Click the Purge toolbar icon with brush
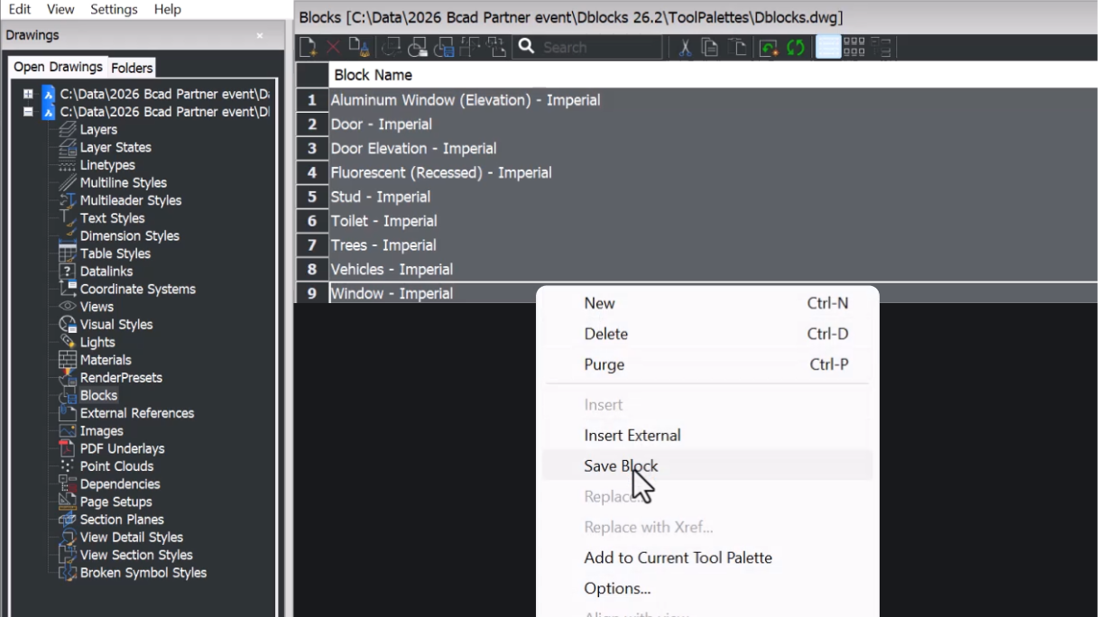Screen dimensions: 1098x617 coord(358,47)
